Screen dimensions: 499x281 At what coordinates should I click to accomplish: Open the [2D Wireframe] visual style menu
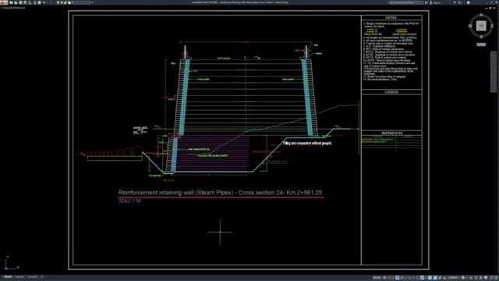point(17,8)
